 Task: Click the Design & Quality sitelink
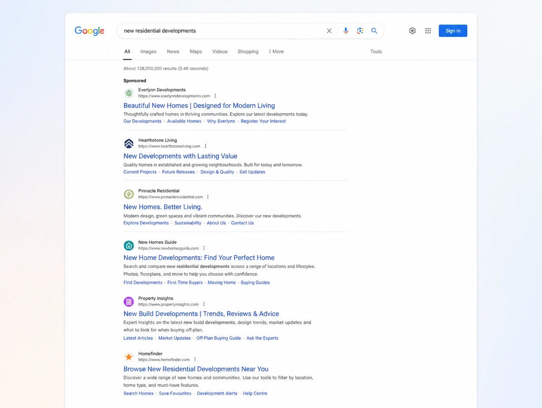217,172
